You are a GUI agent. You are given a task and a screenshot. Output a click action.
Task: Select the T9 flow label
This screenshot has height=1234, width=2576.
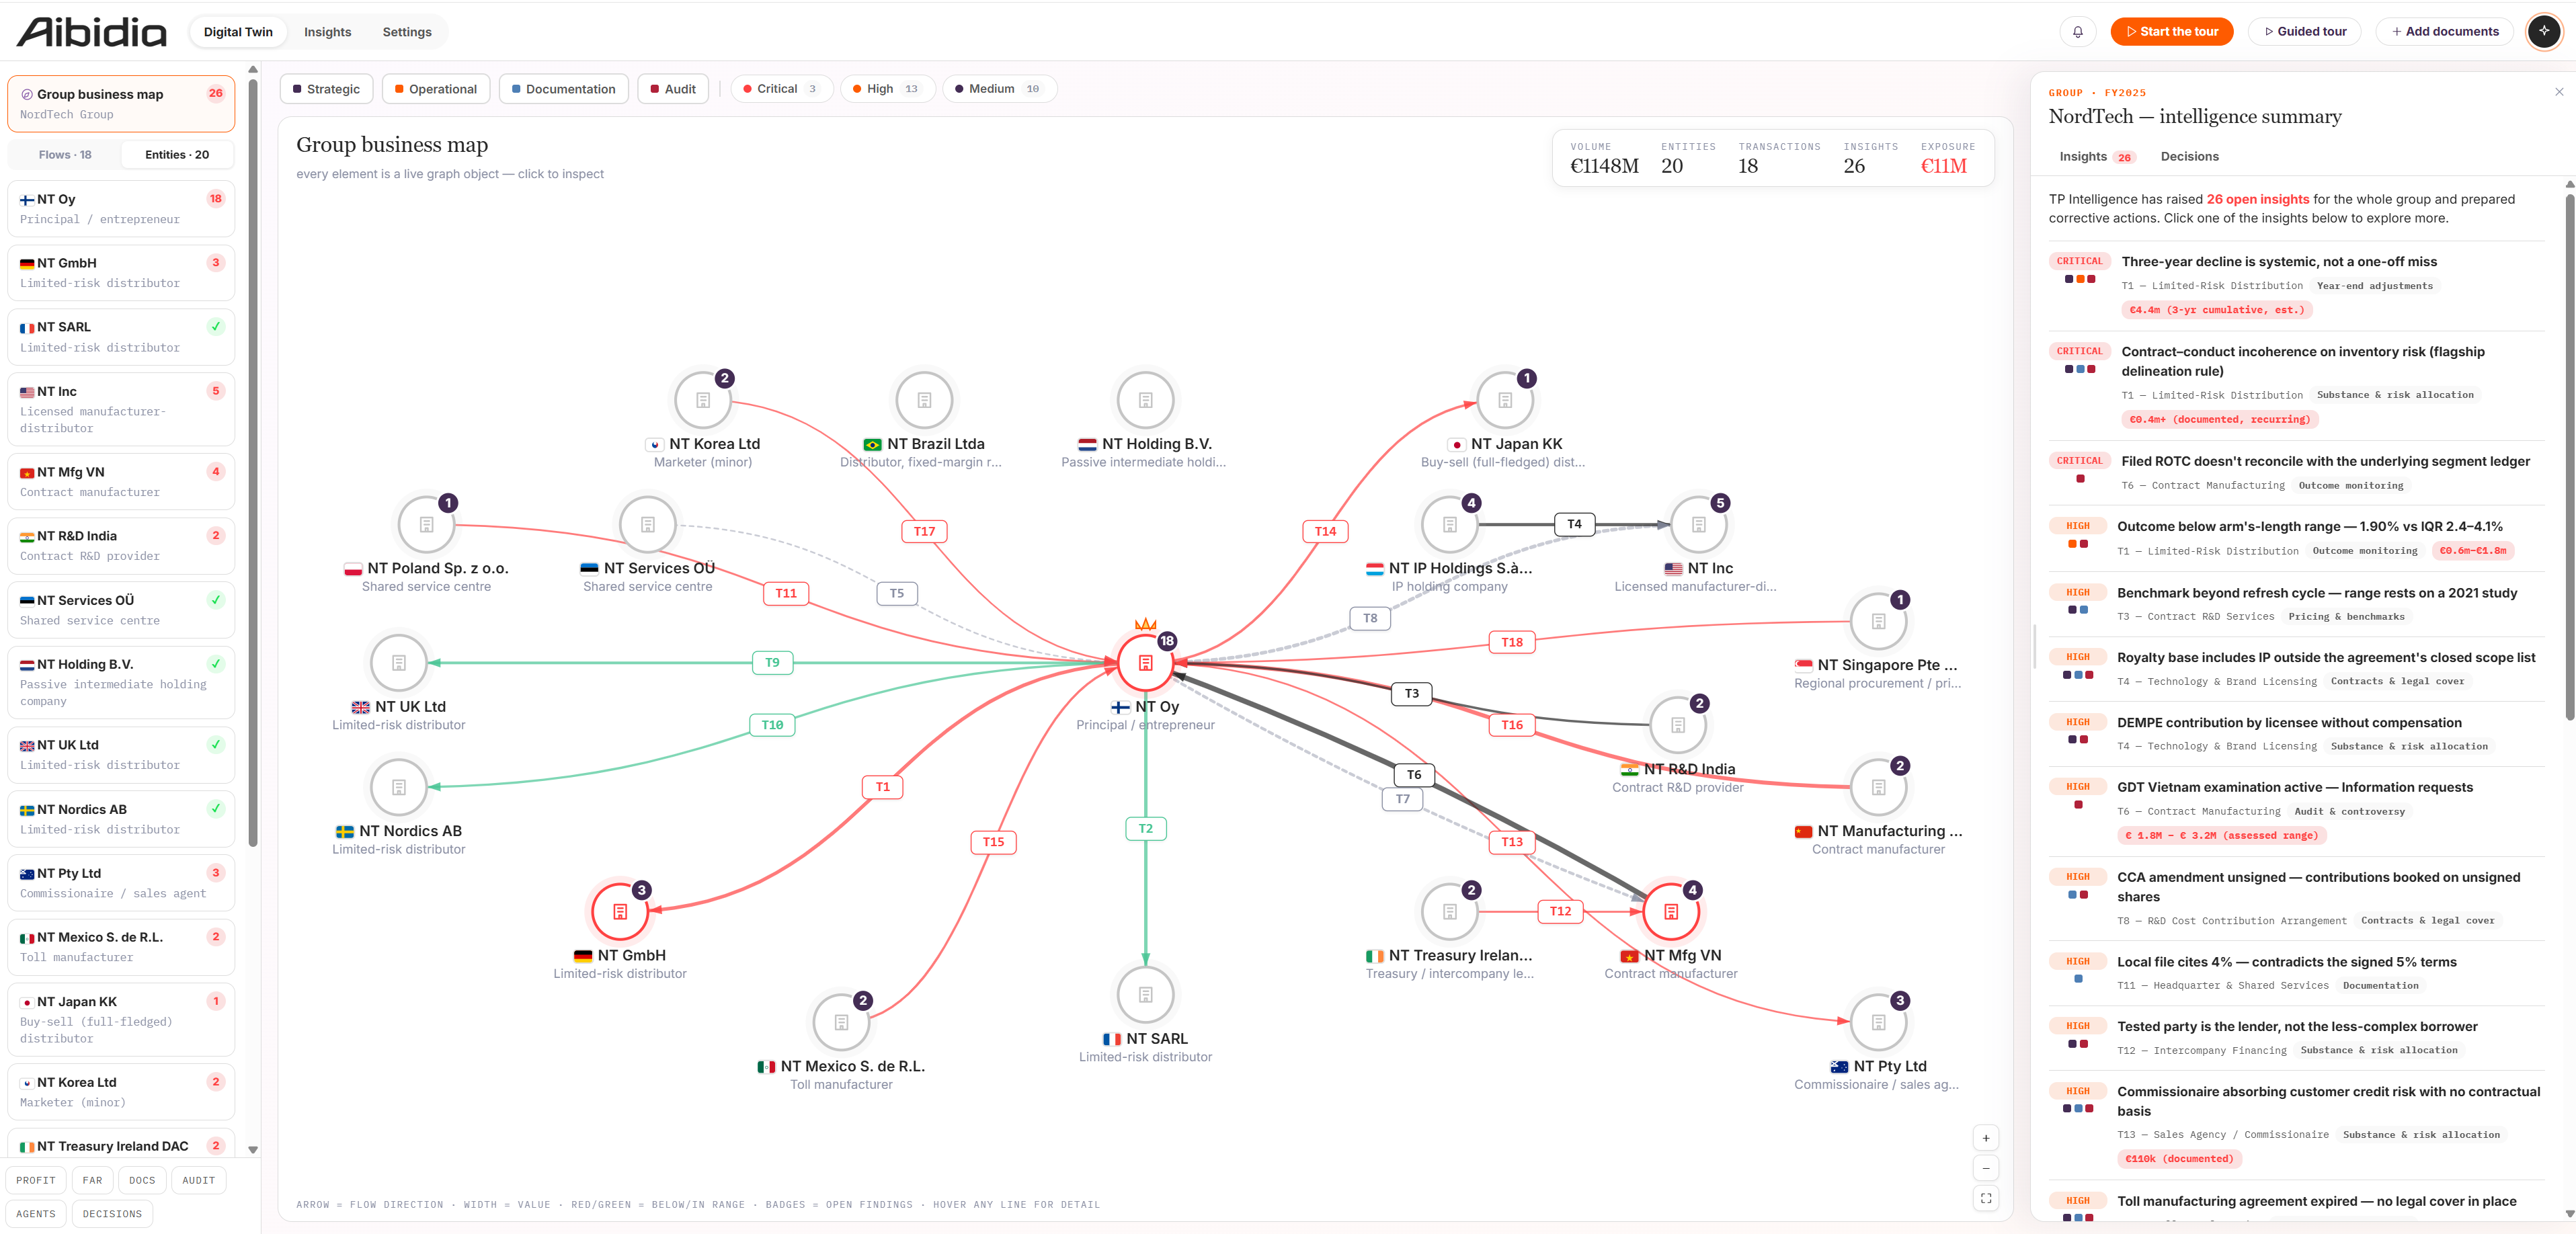tap(772, 663)
